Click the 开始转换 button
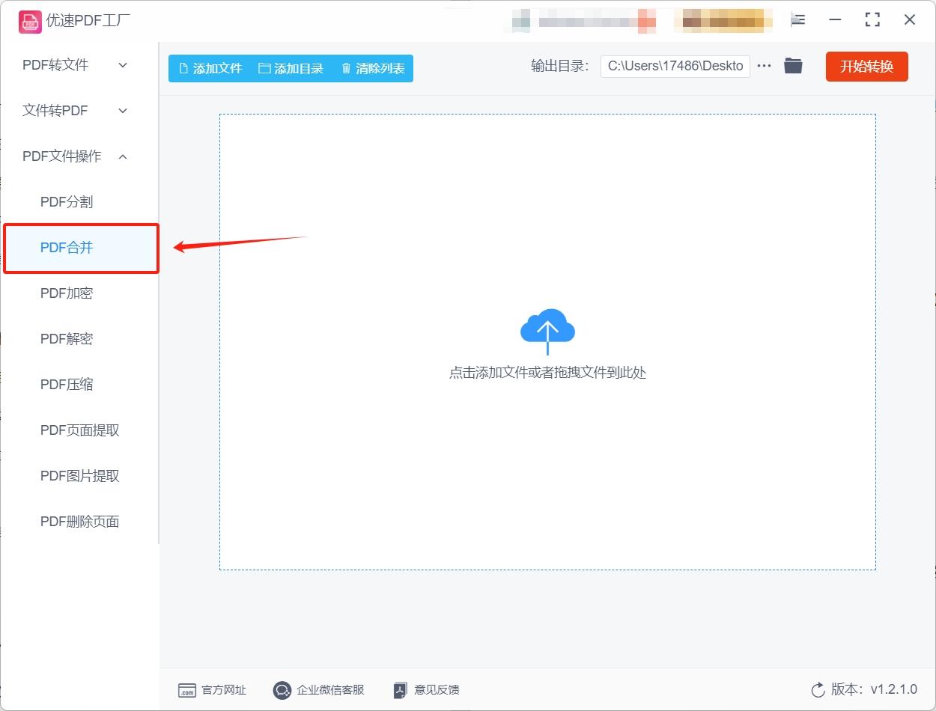The height and width of the screenshot is (711, 936). click(x=866, y=66)
